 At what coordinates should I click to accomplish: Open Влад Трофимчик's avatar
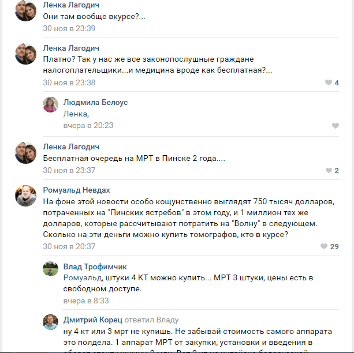click(51, 269)
